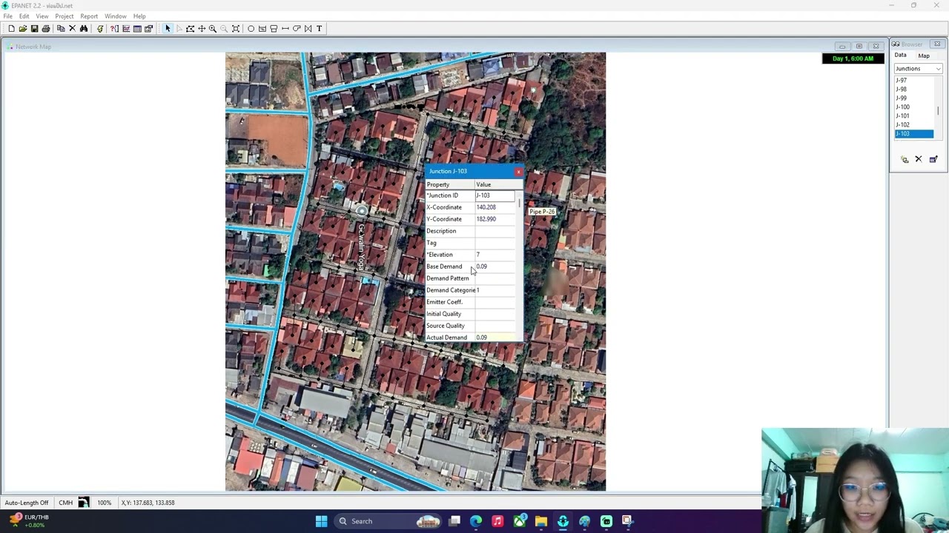Screen dimensions: 949x533
Task: Add a new object in the Browser panel
Action: coord(905,159)
